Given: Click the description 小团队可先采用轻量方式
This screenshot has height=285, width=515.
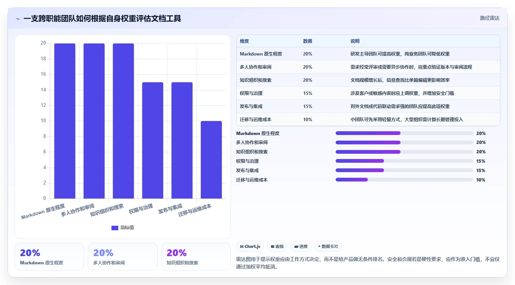Looking at the screenshot, I should click(407, 120).
